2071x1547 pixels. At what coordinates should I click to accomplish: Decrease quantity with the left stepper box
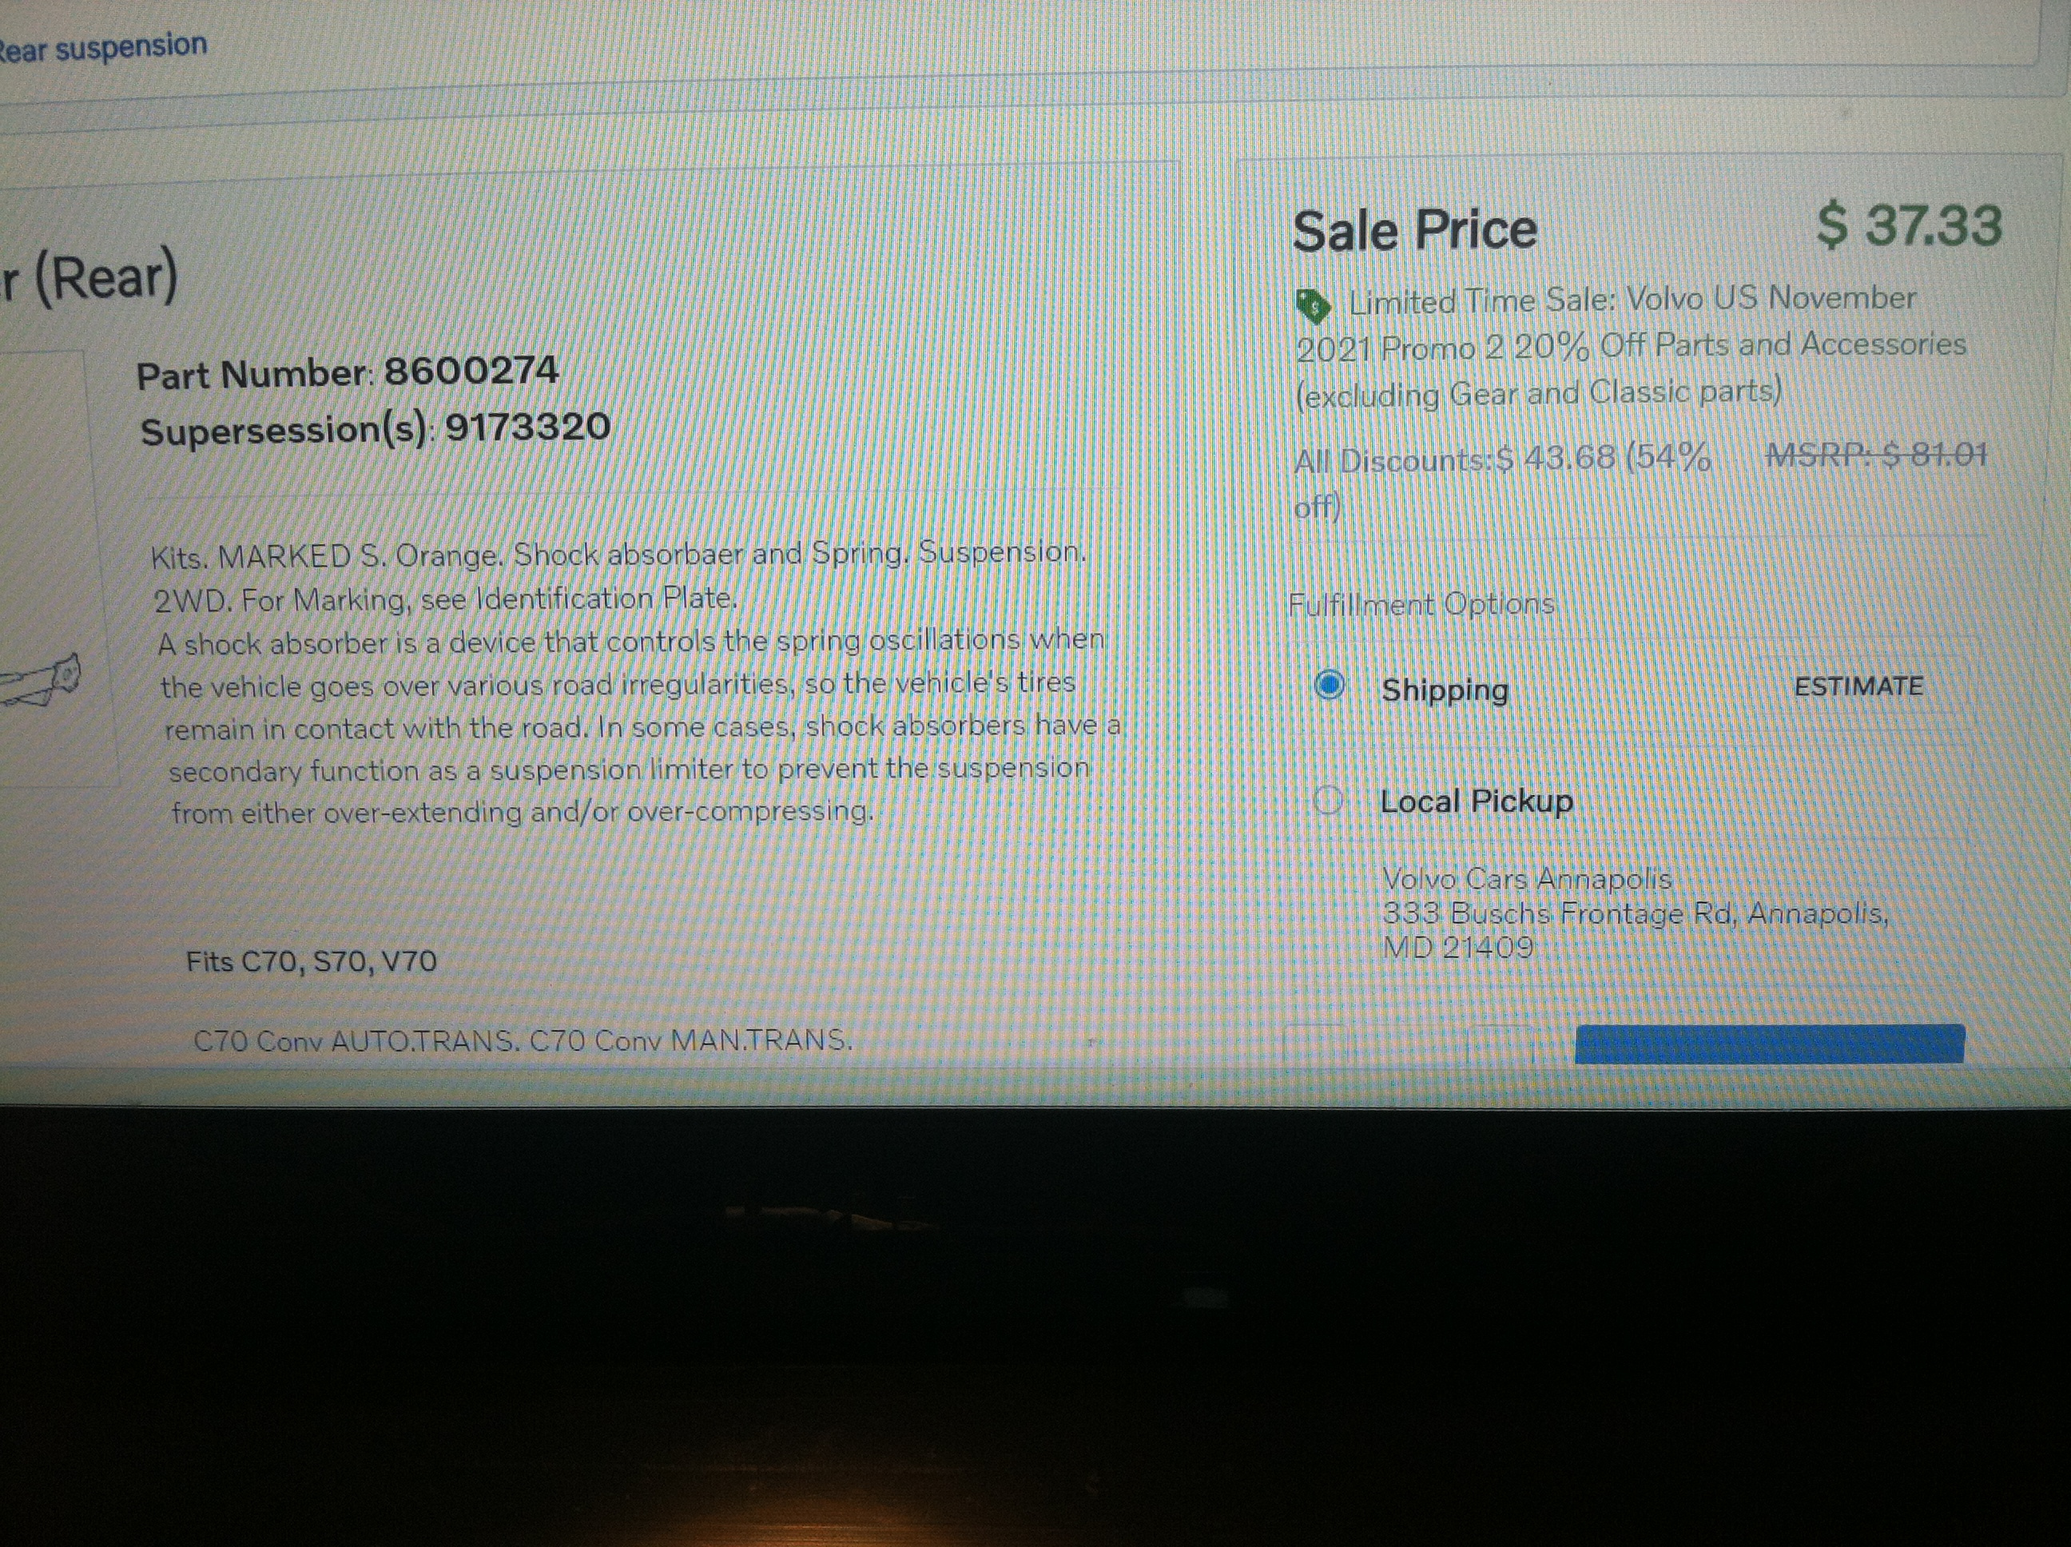[1314, 1045]
